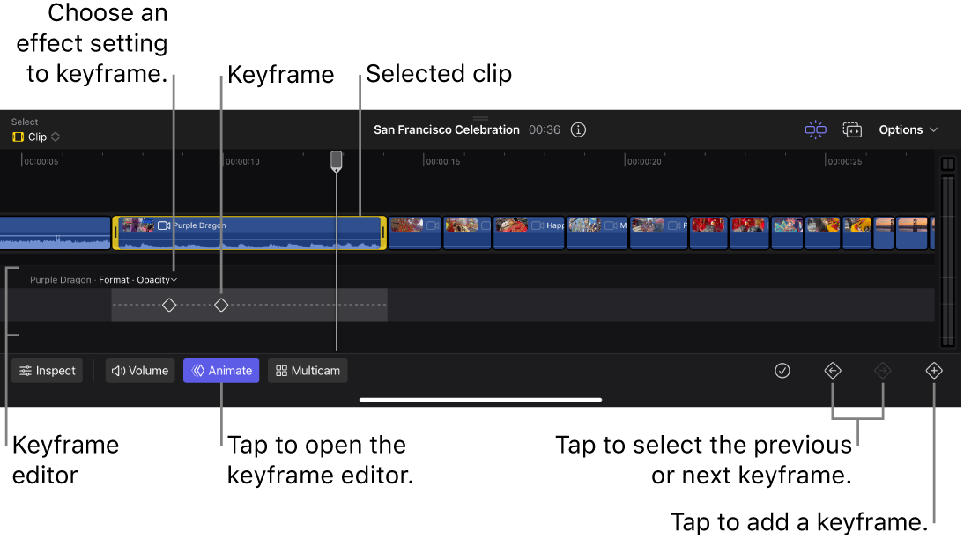Viewport: 964px width, 546px height.
Task: Toggle the next keyframe navigation icon
Action: [883, 370]
